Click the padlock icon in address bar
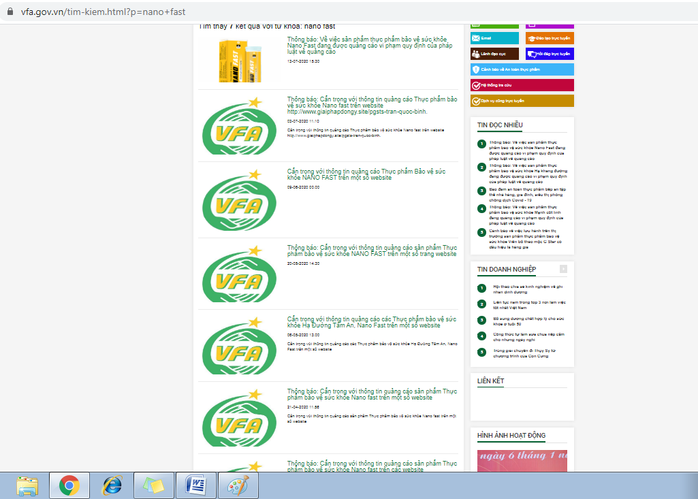This screenshot has height=499, width=698. pos(10,12)
